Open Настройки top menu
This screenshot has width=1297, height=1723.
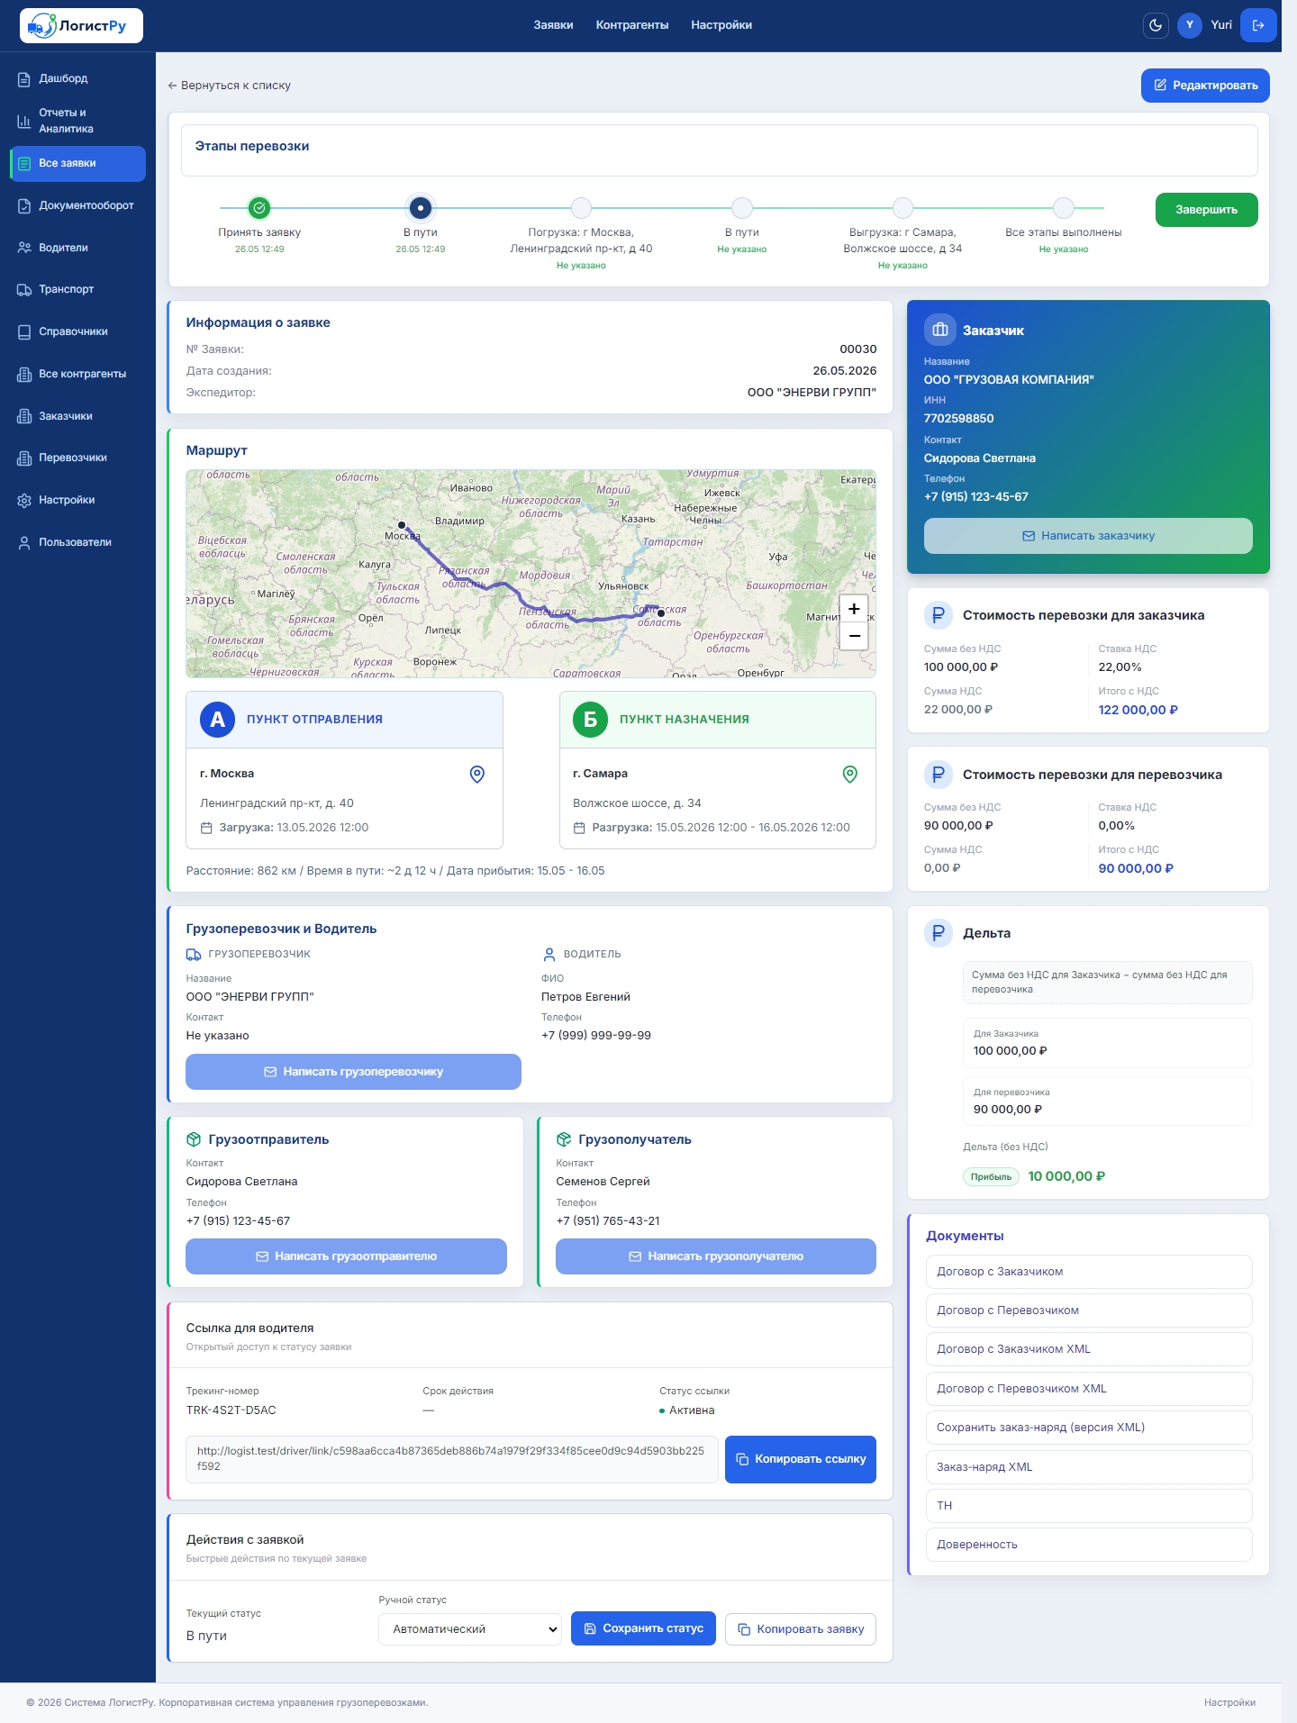pyautogui.click(x=721, y=25)
